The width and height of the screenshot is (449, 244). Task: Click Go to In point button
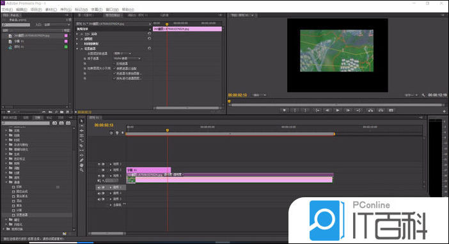[x=318, y=110]
